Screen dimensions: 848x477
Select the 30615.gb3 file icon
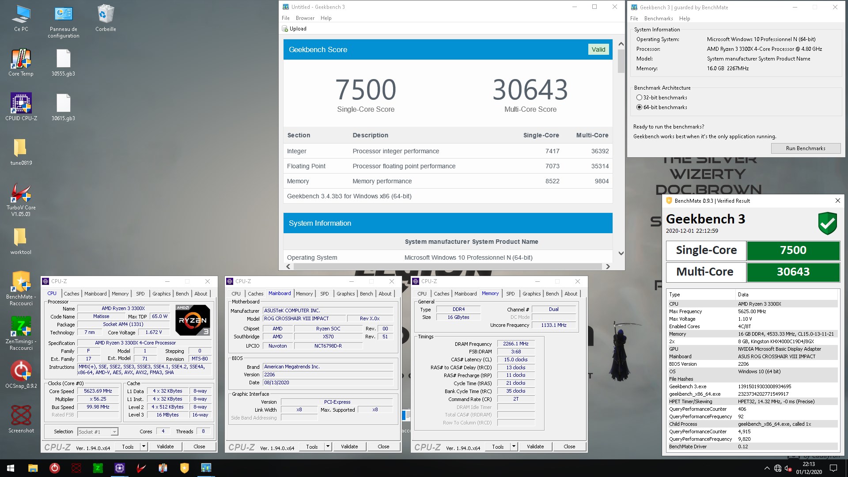(x=63, y=107)
